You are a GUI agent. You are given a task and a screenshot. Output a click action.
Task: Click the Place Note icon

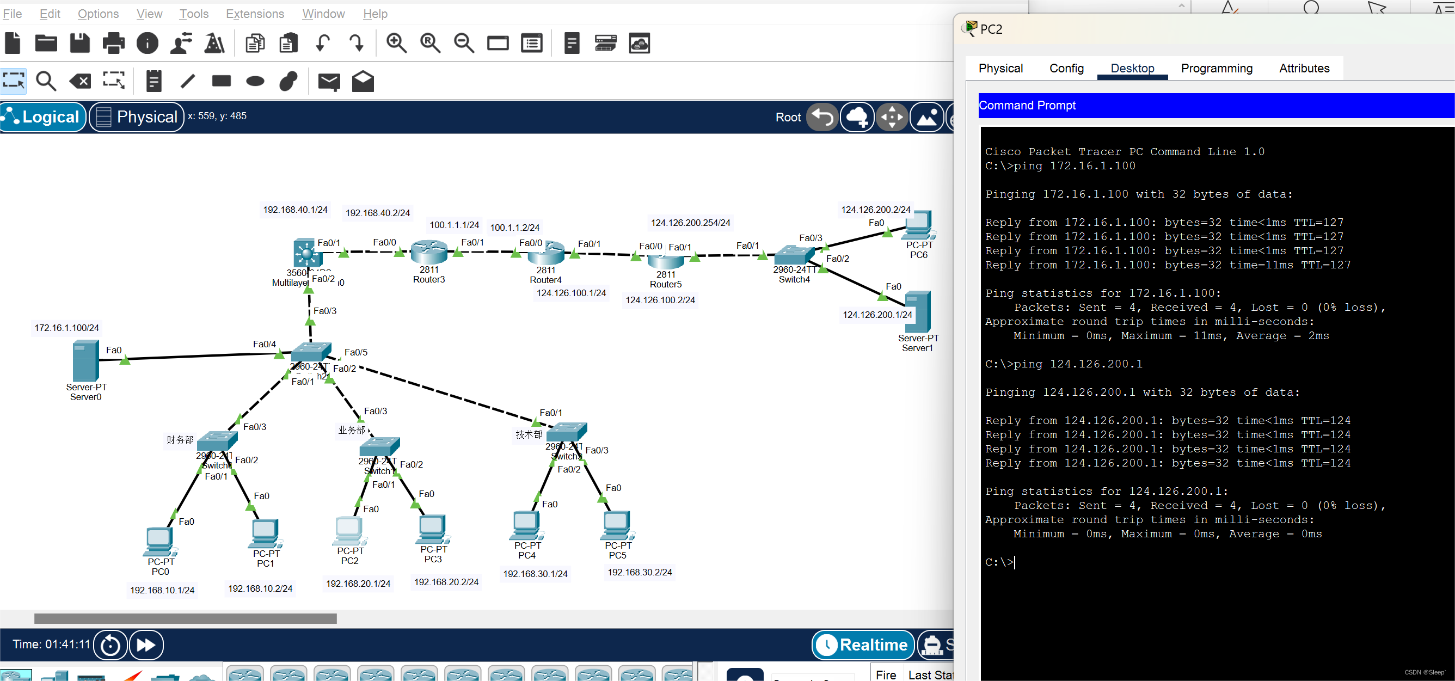tap(154, 81)
